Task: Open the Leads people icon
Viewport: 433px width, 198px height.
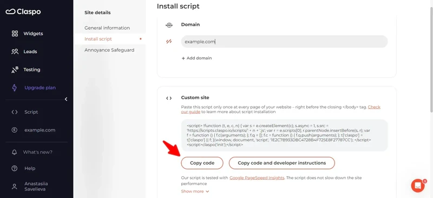Action: point(15,51)
